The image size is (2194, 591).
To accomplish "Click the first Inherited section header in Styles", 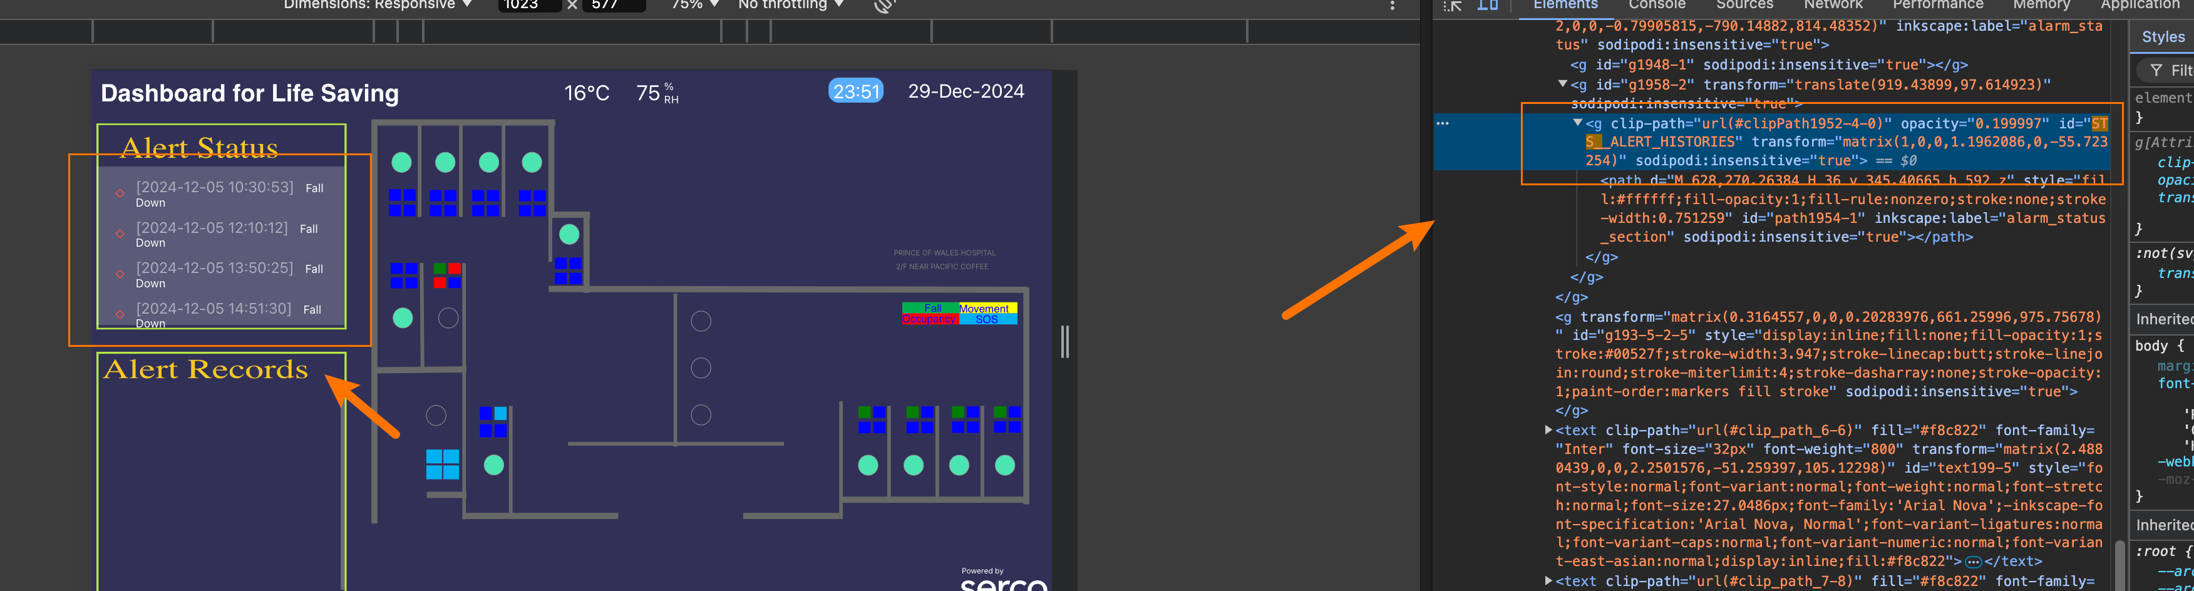I will (x=2163, y=319).
